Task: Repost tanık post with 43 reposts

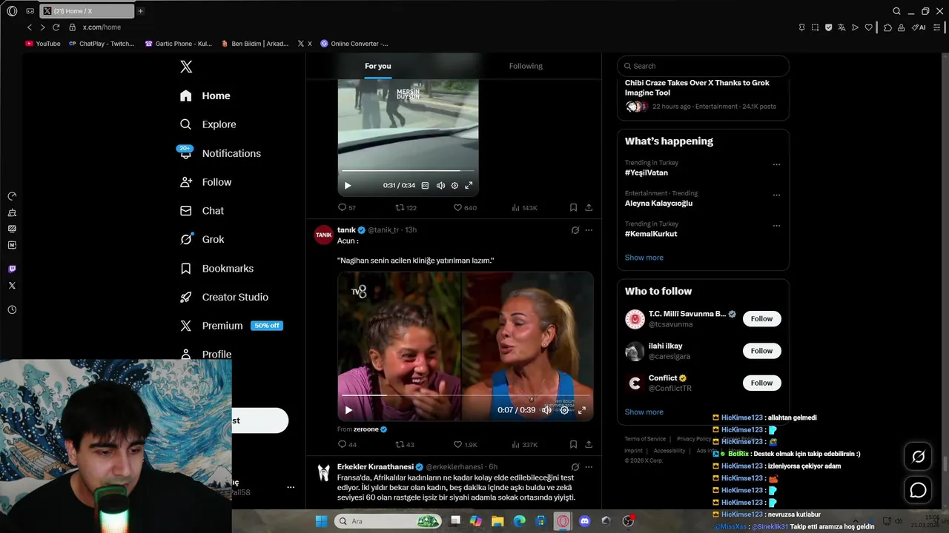Action: pos(405,445)
